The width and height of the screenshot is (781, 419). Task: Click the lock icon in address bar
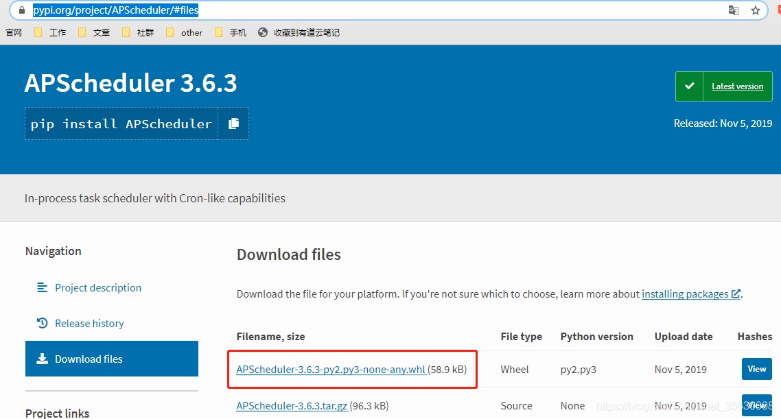[21, 10]
